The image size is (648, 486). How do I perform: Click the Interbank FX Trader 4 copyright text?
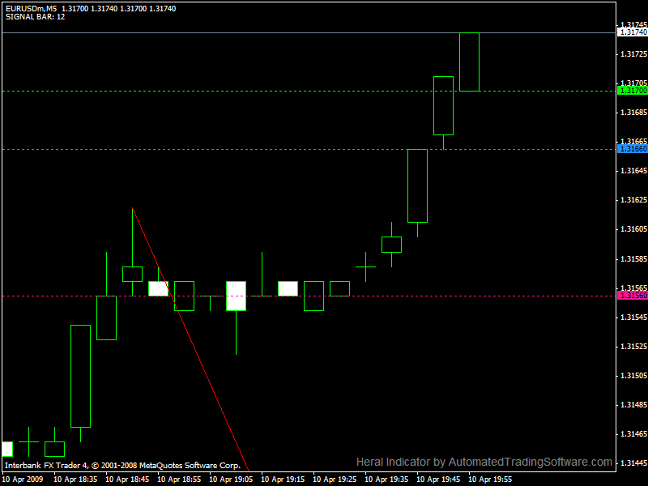(x=123, y=465)
